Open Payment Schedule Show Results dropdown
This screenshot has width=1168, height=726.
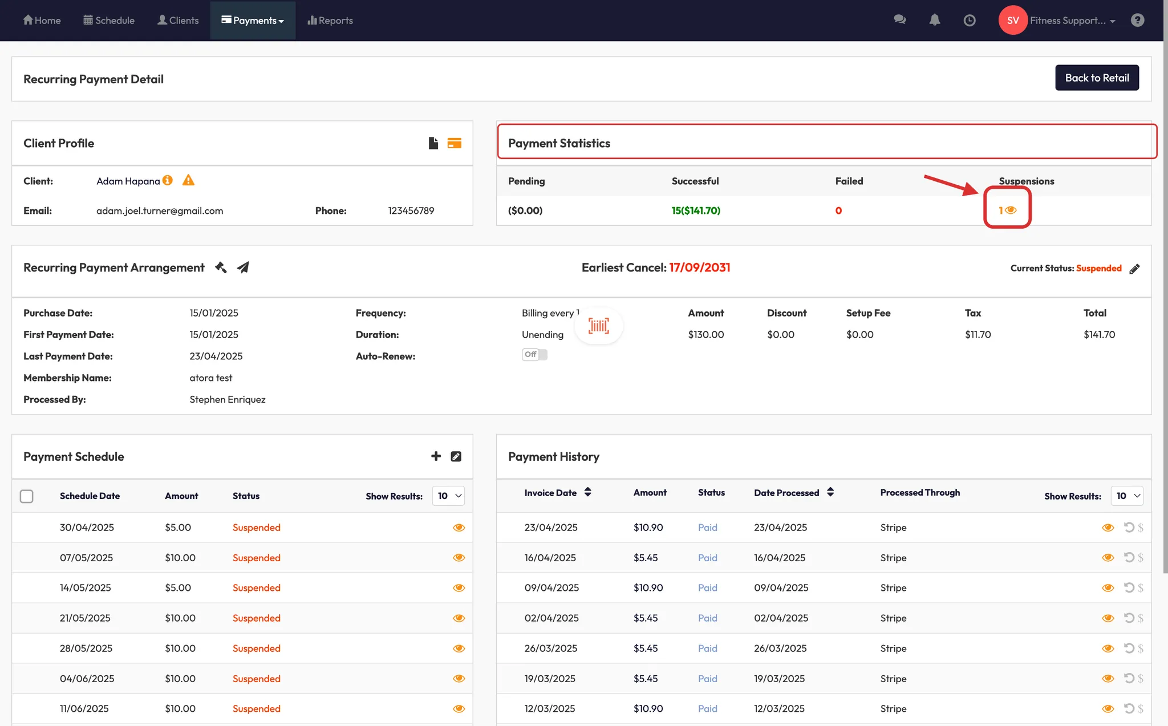[449, 496]
